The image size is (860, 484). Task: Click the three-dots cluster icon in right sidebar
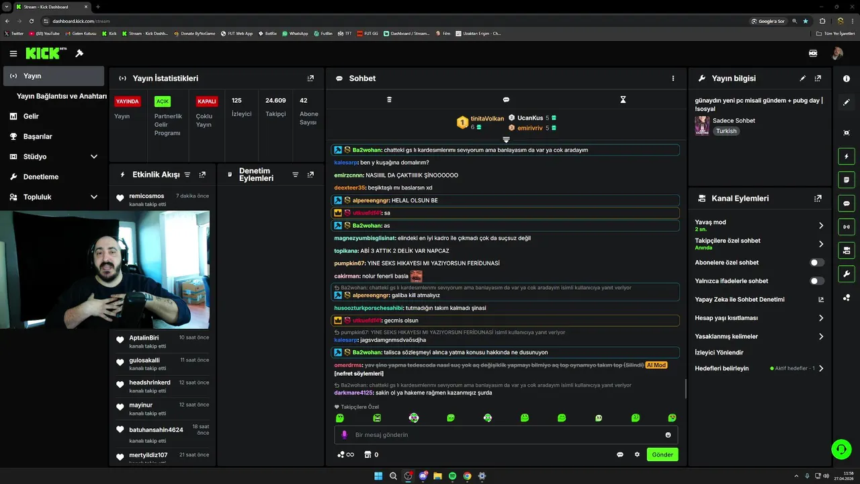pos(847,297)
